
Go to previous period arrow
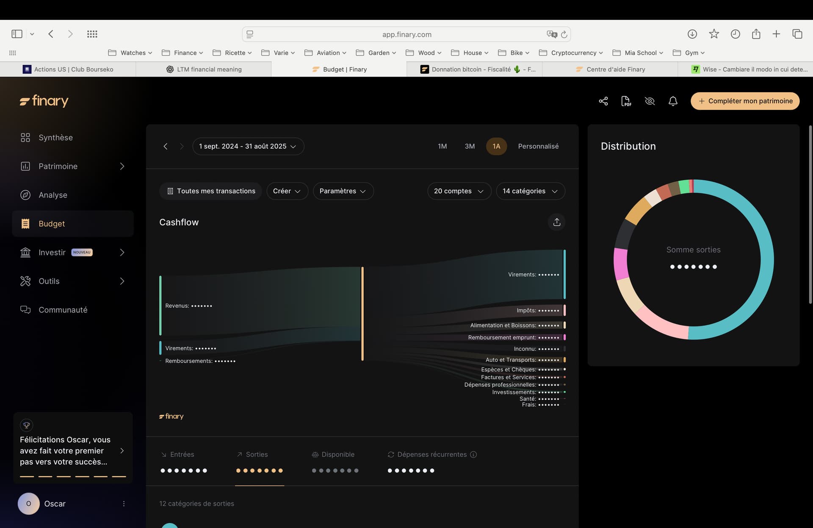tap(166, 146)
